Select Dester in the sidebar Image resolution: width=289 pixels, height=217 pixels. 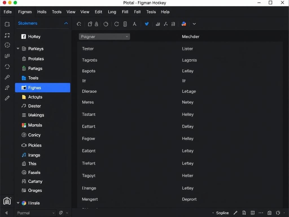click(x=43, y=106)
